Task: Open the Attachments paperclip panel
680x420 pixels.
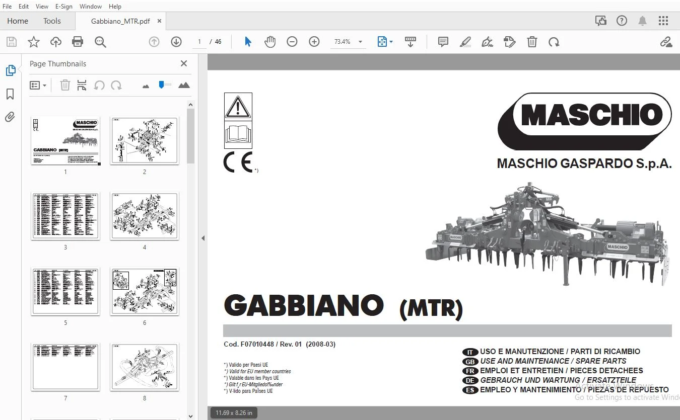Action: (10, 117)
